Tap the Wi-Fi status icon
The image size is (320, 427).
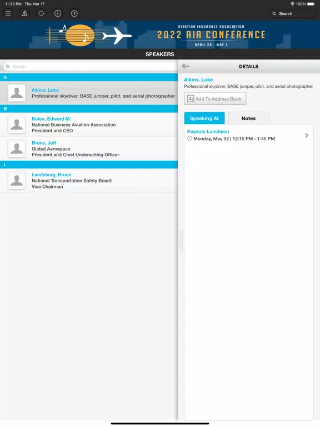pyautogui.click(x=292, y=4)
